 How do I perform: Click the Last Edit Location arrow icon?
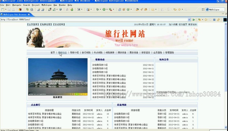tap(175, 10)
